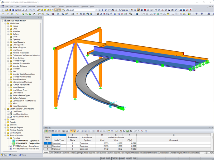Click the first PDF export icon
Screen dimensions: 214x160
click(187, 10)
